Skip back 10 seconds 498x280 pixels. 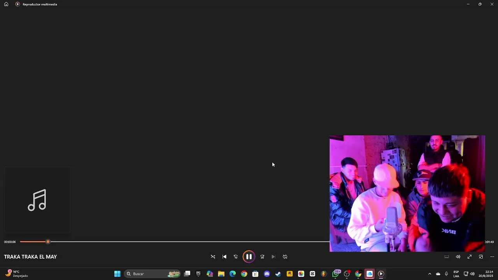tap(236, 257)
